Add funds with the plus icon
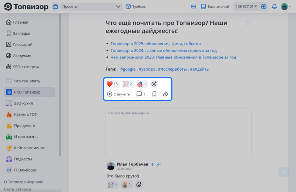 point(263,7)
